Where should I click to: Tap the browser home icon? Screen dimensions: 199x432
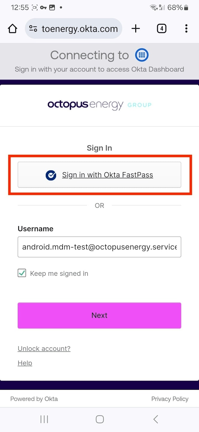[x=13, y=29]
